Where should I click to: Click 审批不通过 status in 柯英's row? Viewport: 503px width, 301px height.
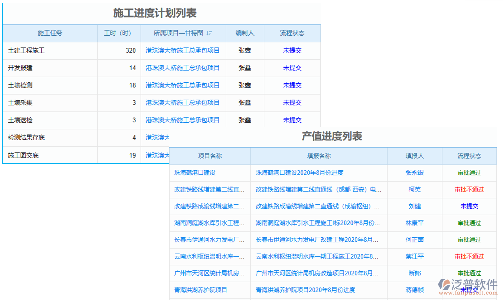[469, 190]
